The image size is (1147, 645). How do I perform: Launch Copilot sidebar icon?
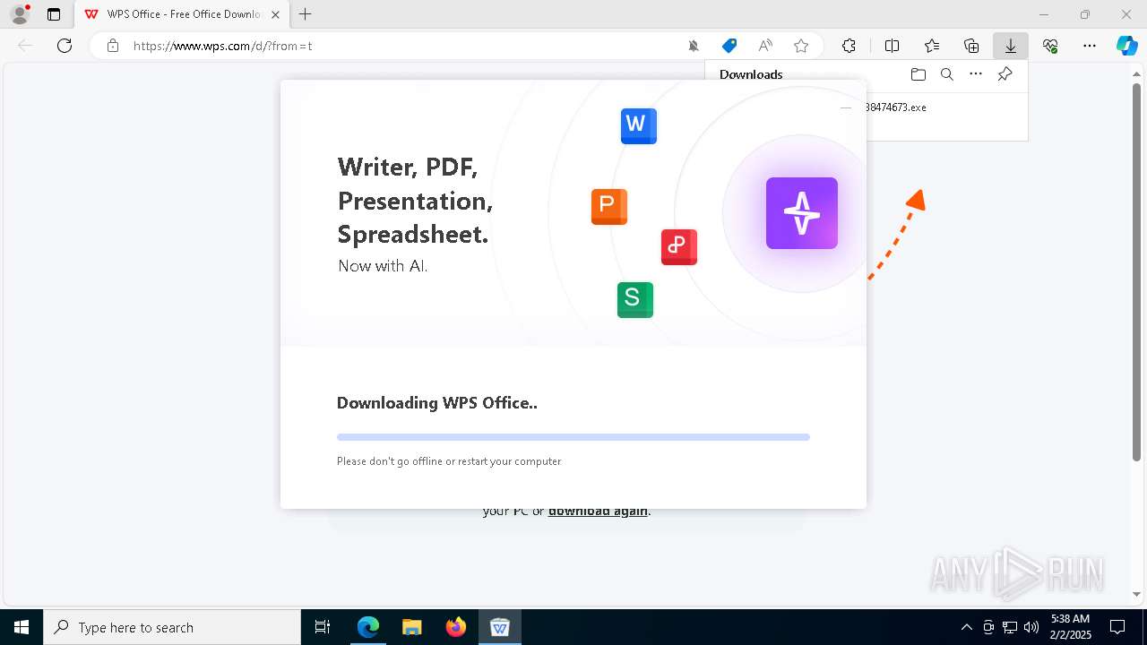1126,46
